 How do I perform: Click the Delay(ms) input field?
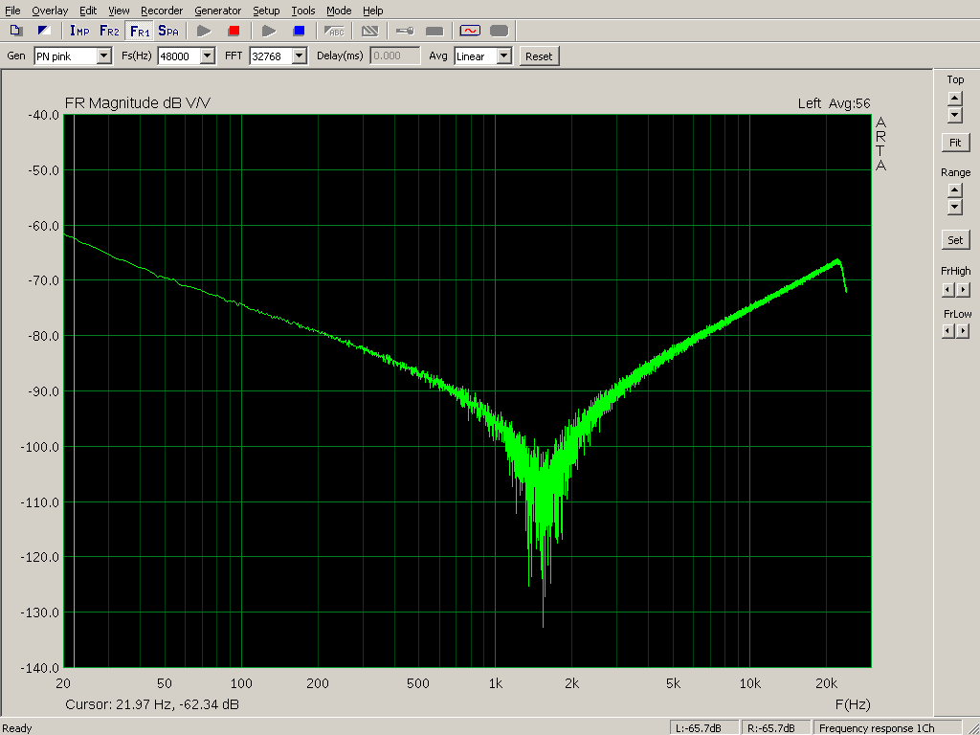pyautogui.click(x=395, y=56)
